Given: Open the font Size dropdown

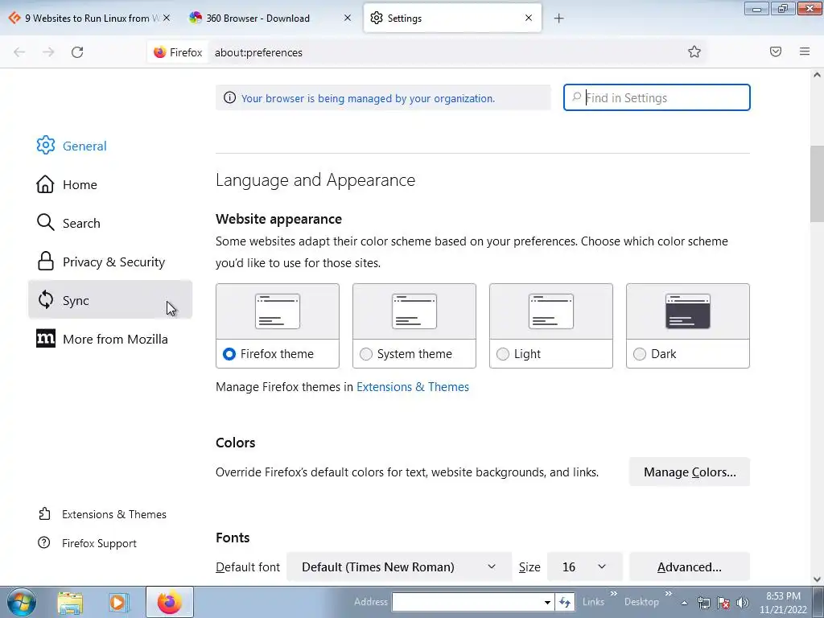Looking at the screenshot, I should tap(584, 567).
